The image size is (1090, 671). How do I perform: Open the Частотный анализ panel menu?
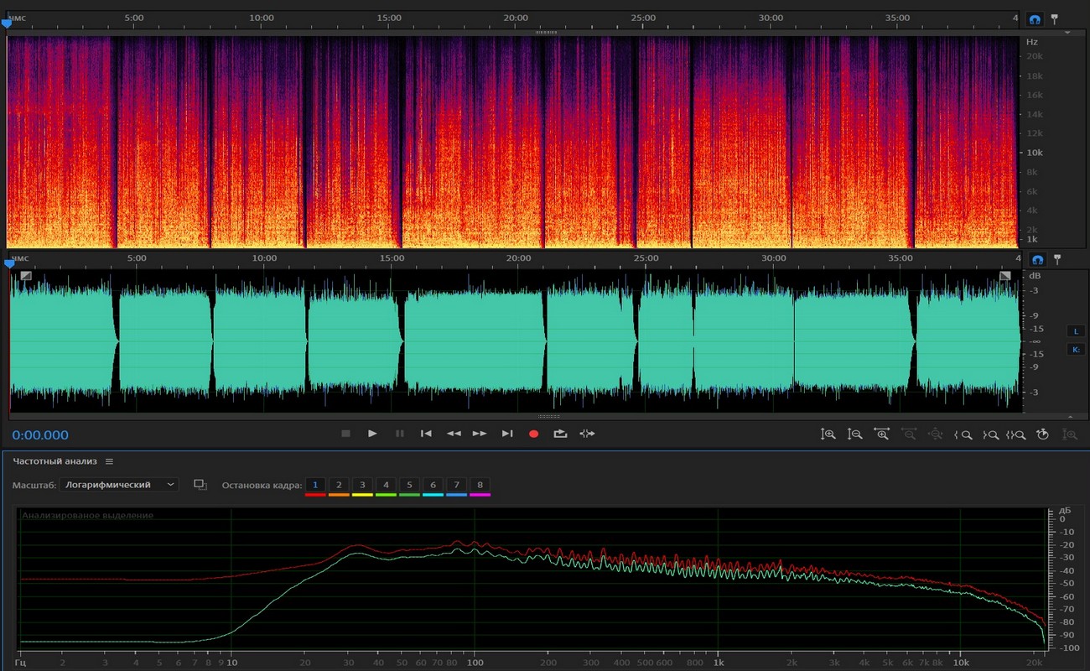point(109,461)
